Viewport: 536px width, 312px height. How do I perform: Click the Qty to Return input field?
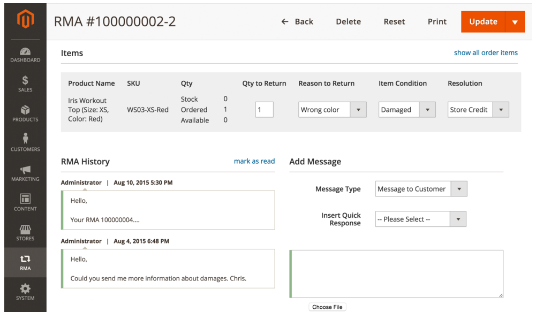[264, 110]
